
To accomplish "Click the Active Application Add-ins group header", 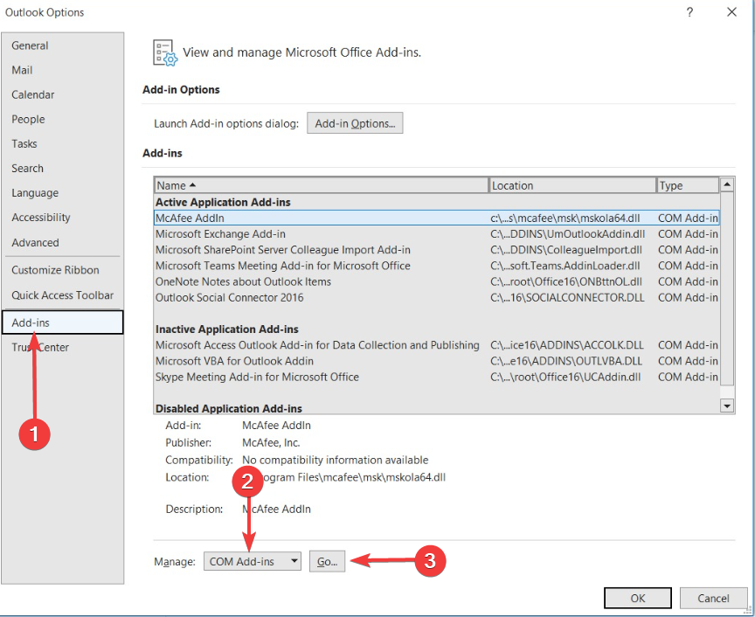I will (x=223, y=202).
